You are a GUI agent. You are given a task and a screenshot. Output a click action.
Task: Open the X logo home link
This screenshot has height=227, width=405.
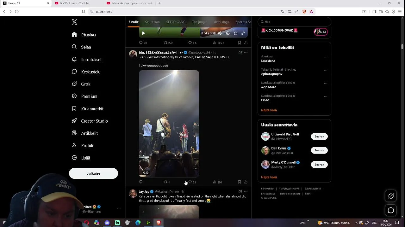coord(74,22)
